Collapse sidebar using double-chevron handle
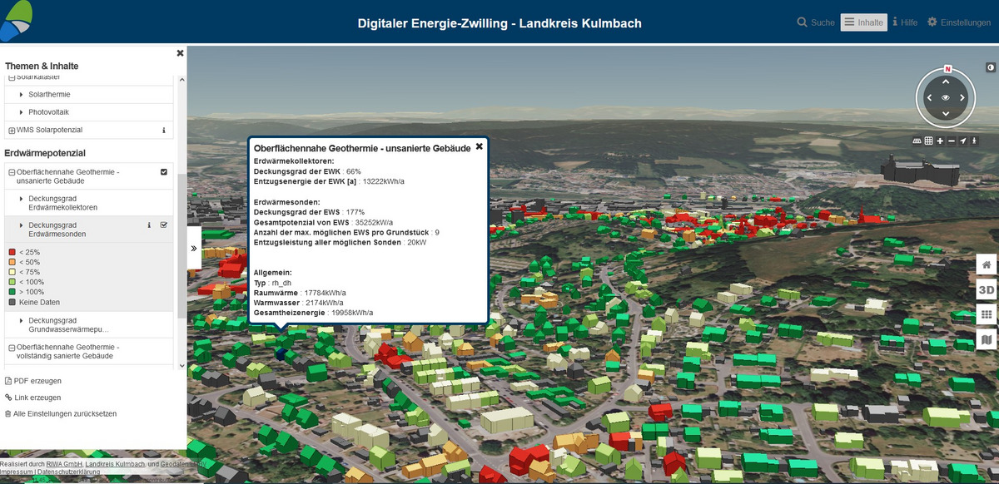 click(194, 248)
